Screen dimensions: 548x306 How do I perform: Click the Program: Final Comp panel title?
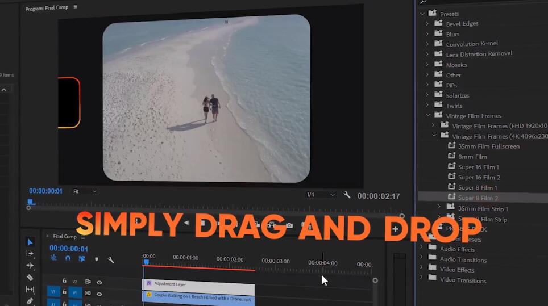47,8
